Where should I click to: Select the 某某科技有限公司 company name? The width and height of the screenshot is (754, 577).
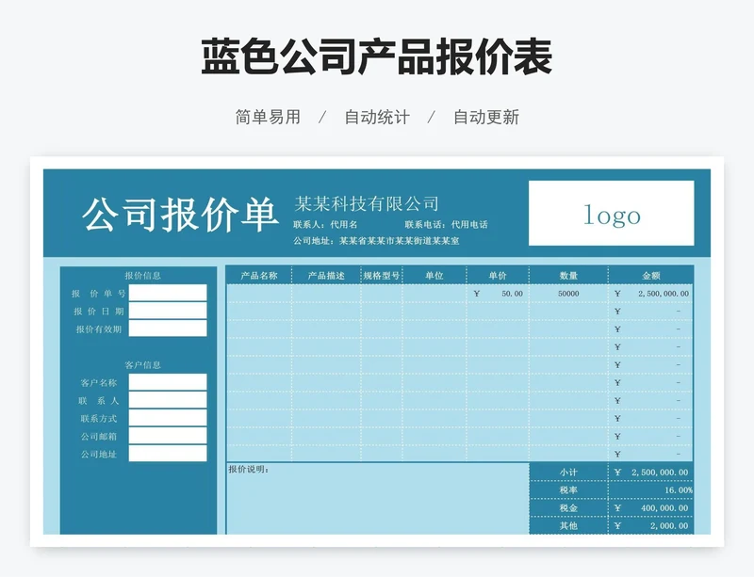tap(367, 203)
